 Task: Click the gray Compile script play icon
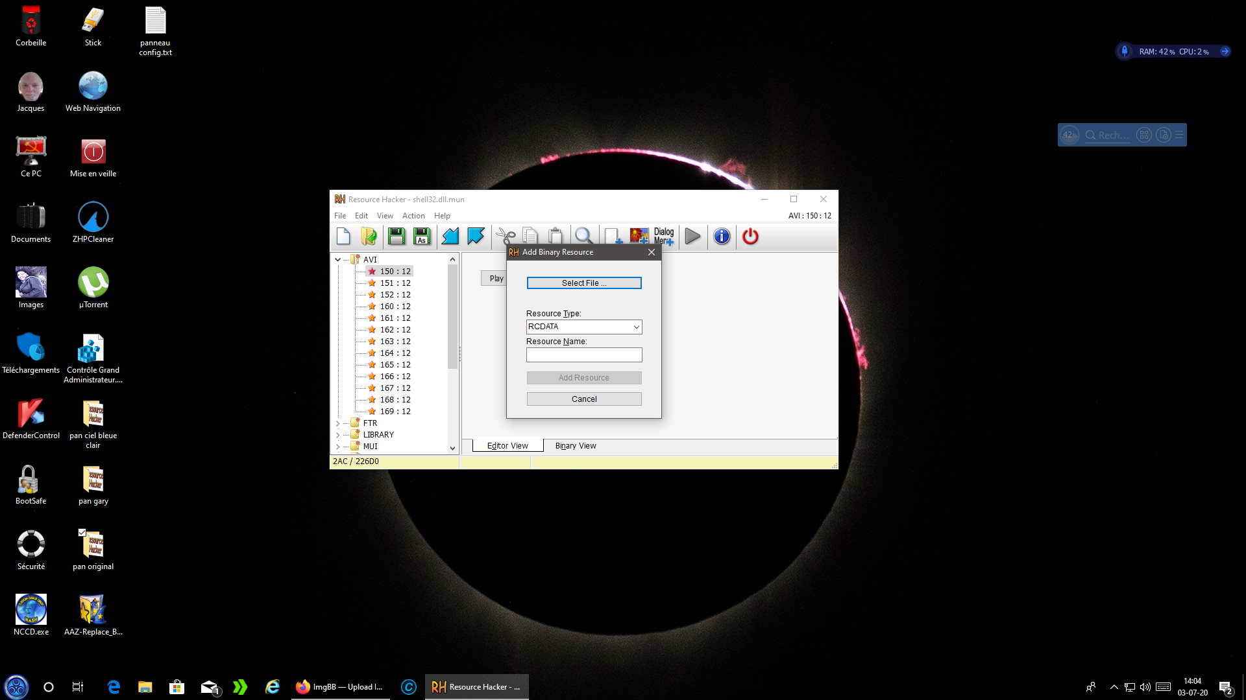pyautogui.click(x=692, y=237)
